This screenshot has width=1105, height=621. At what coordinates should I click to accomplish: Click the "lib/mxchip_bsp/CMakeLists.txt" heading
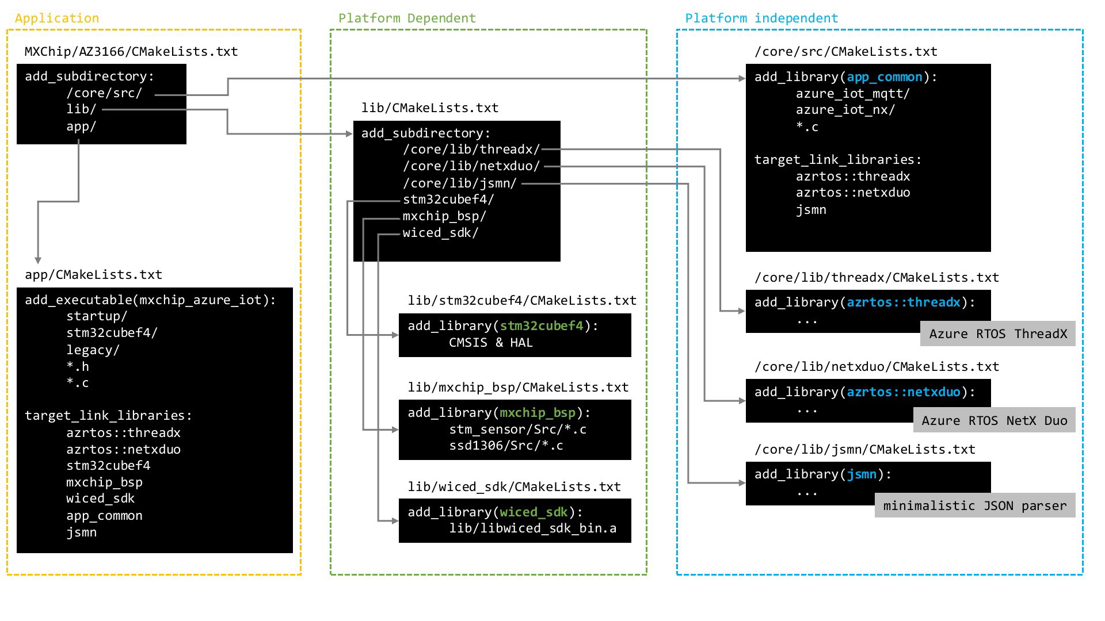coord(518,388)
